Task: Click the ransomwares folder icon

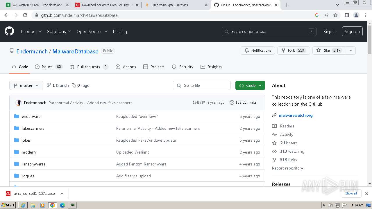Action: click(x=17, y=164)
